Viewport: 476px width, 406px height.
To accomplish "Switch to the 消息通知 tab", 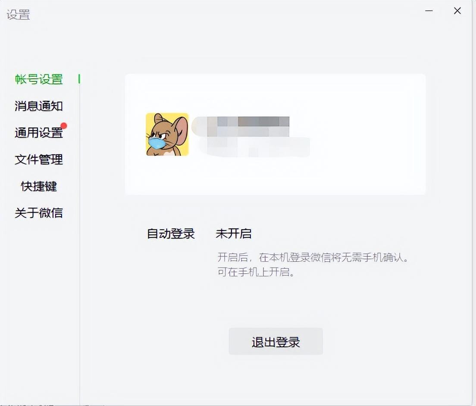I will pyautogui.click(x=39, y=106).
